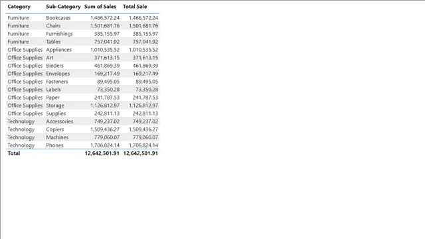This screenshot has height=239, width=425.
Task: Select the Paper sub-category cell
Action: pyautogui.click(x=52, y=98)
